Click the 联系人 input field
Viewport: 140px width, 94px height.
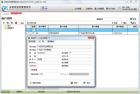coord(49,59)
